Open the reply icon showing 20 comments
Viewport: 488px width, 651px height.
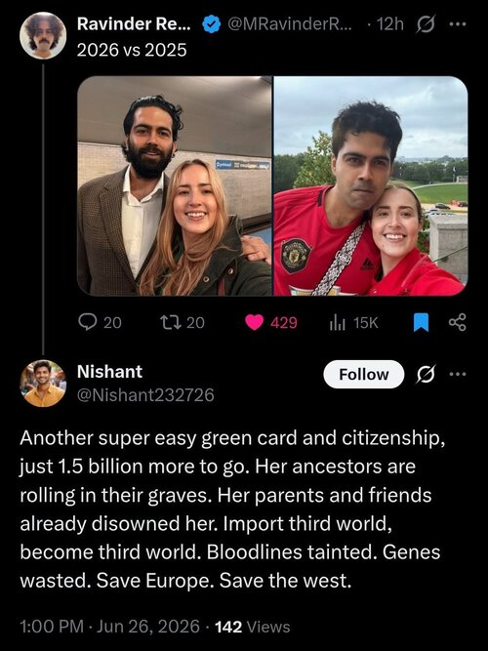pos(88,322)
